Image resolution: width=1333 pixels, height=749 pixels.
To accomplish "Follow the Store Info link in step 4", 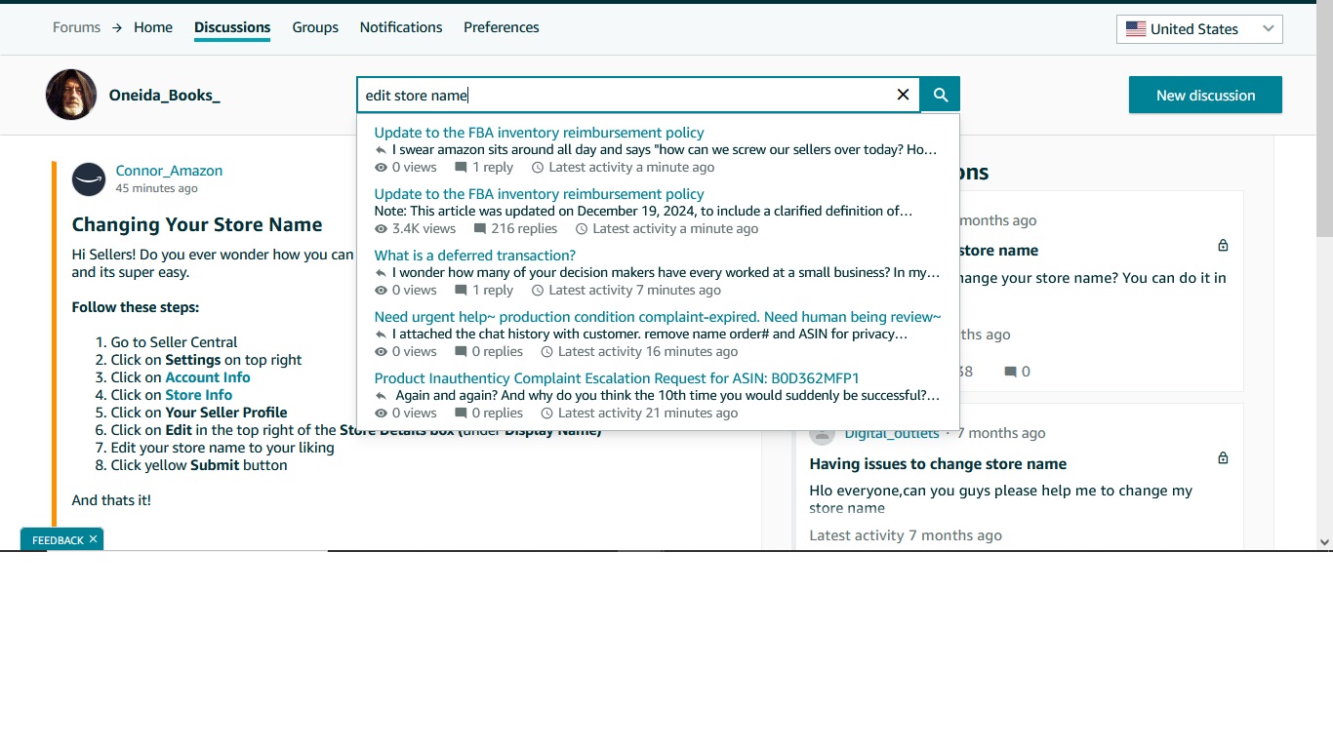I will click(199, 395).
